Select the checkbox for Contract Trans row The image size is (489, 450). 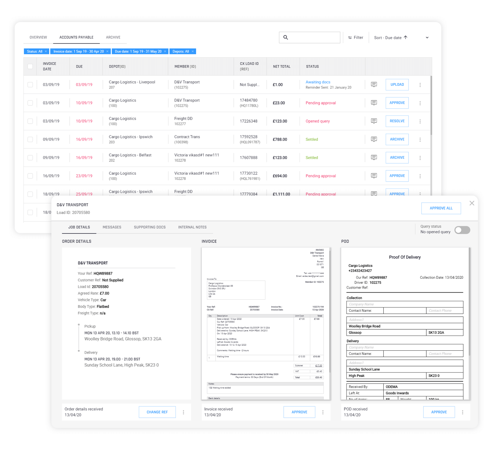tap(30, 139)
